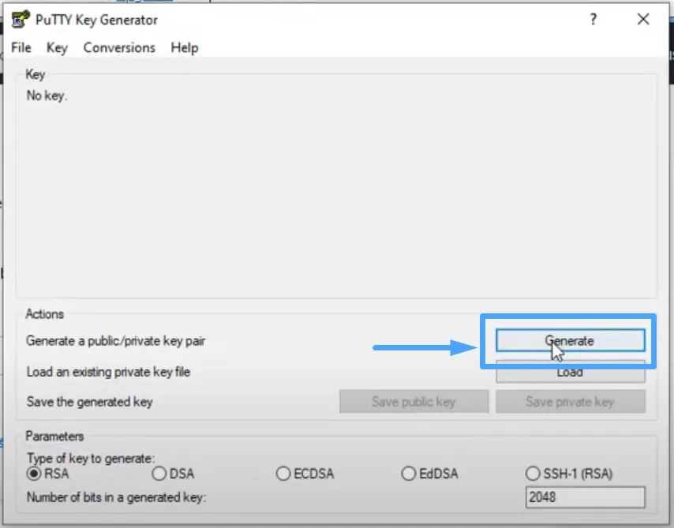The width and height of the screenshot is (674, 528).
Task: Click the 'Generate a public/private key pair' label
Action: point(116,341)
